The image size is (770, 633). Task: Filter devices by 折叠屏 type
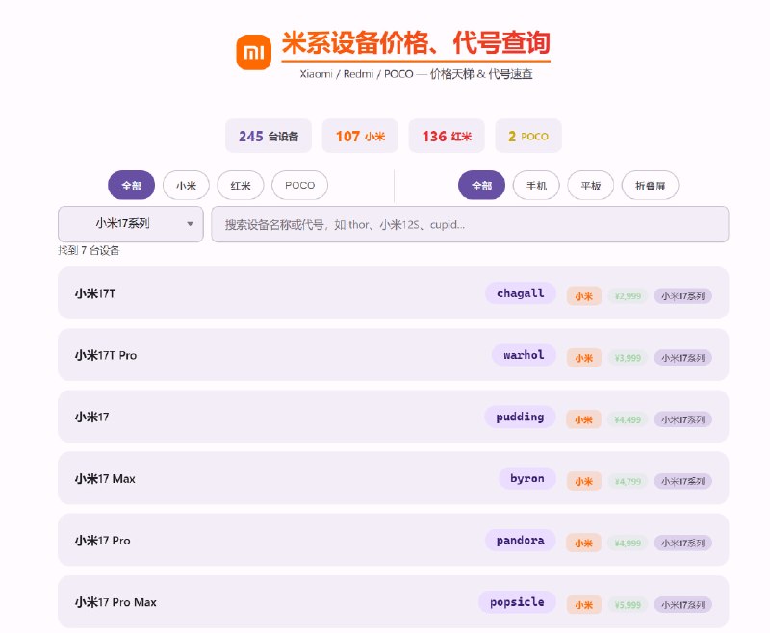(651, 185)
